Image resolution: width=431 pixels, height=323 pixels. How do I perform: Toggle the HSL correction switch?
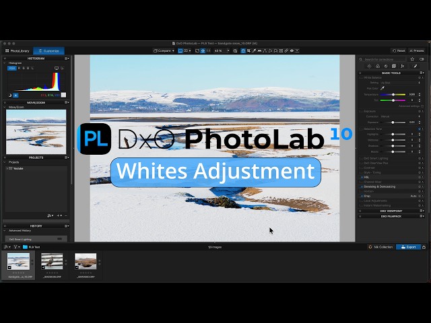coord(362,178)
